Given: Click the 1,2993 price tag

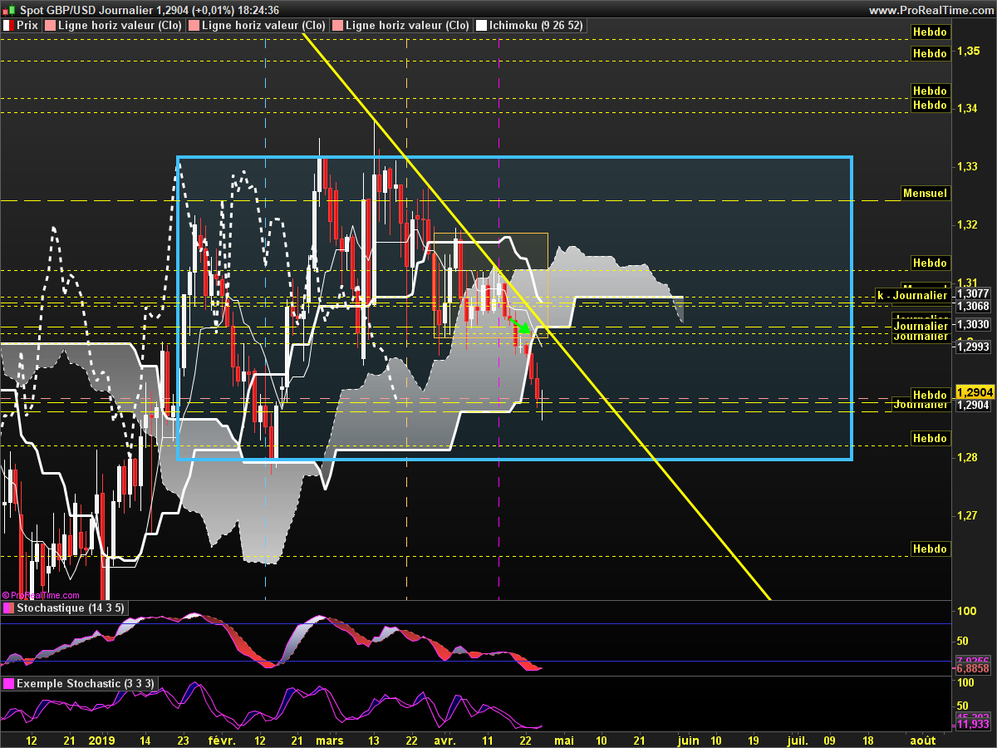Looking at the screenshot, I should pyautogui.click(x=972, y=347).
